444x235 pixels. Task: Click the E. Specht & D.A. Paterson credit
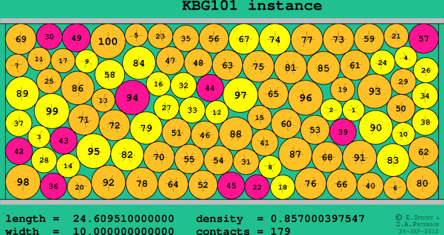pos(417,221)
